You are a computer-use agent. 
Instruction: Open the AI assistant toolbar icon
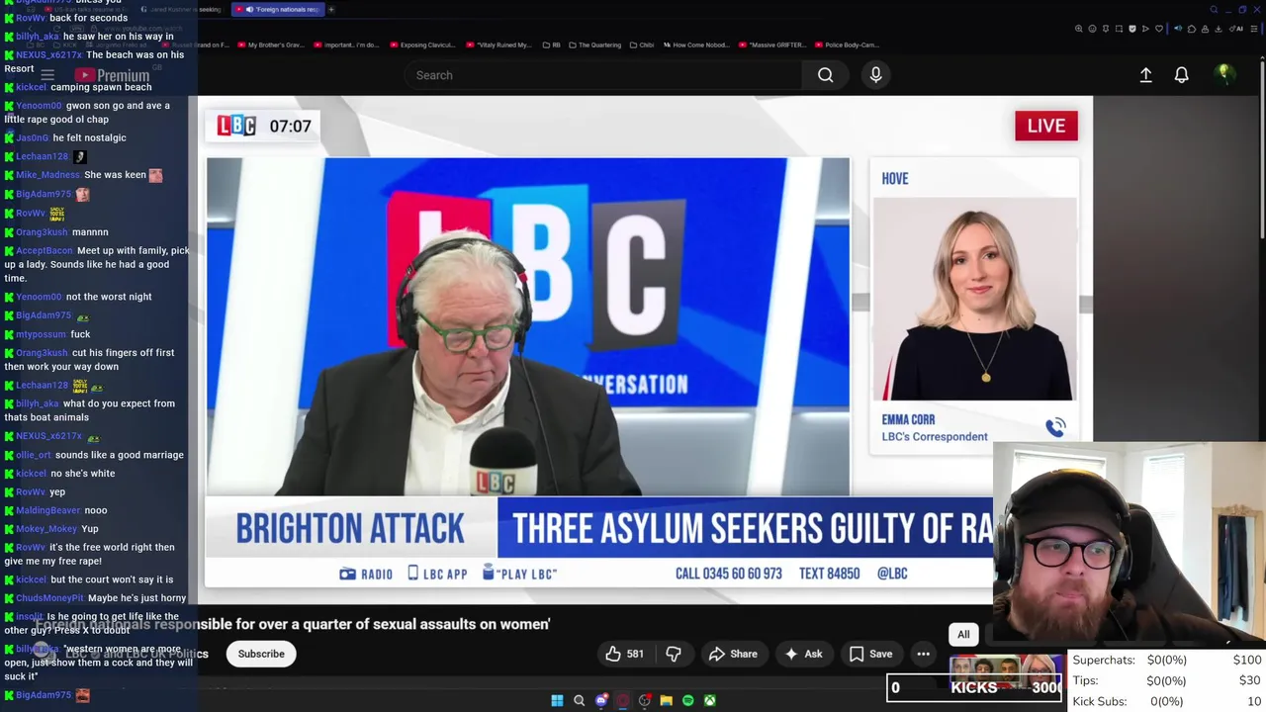pyautogui.click(x=1236, y=29)
